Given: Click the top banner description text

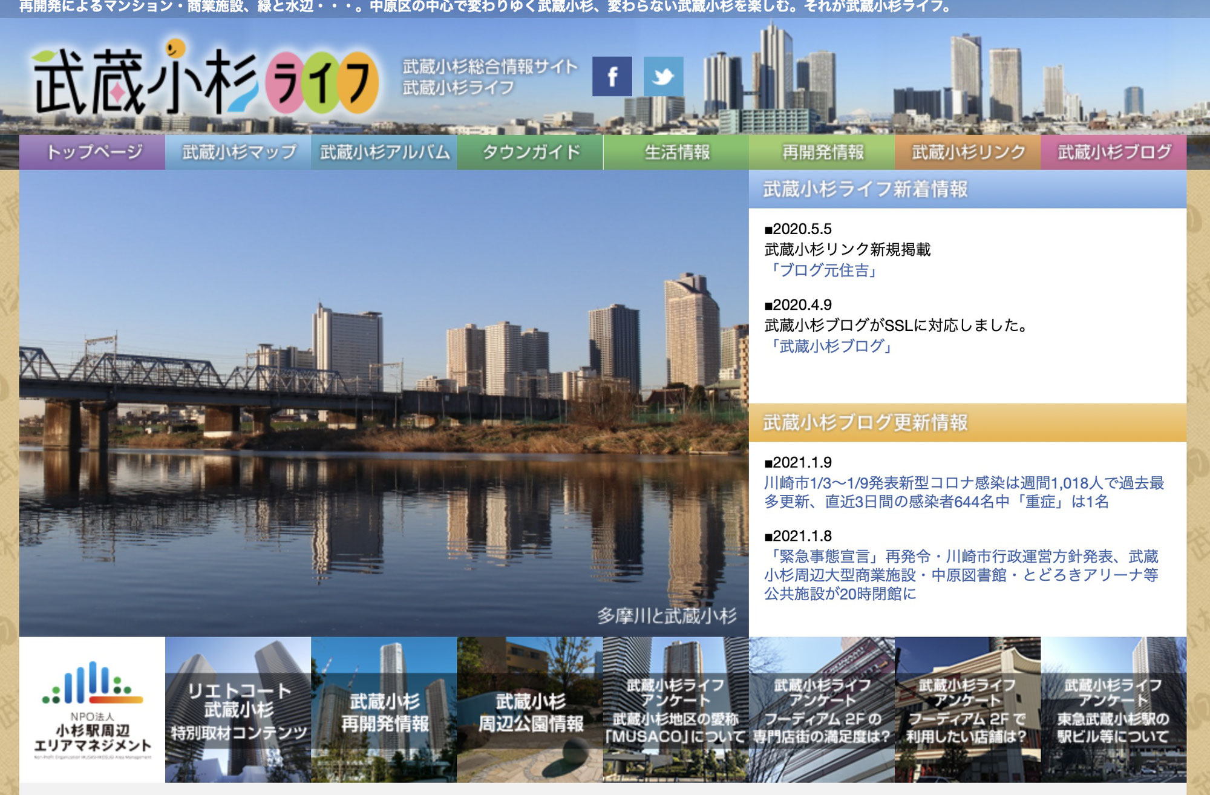Looking at the screenshot, I should tap(486, 7).
